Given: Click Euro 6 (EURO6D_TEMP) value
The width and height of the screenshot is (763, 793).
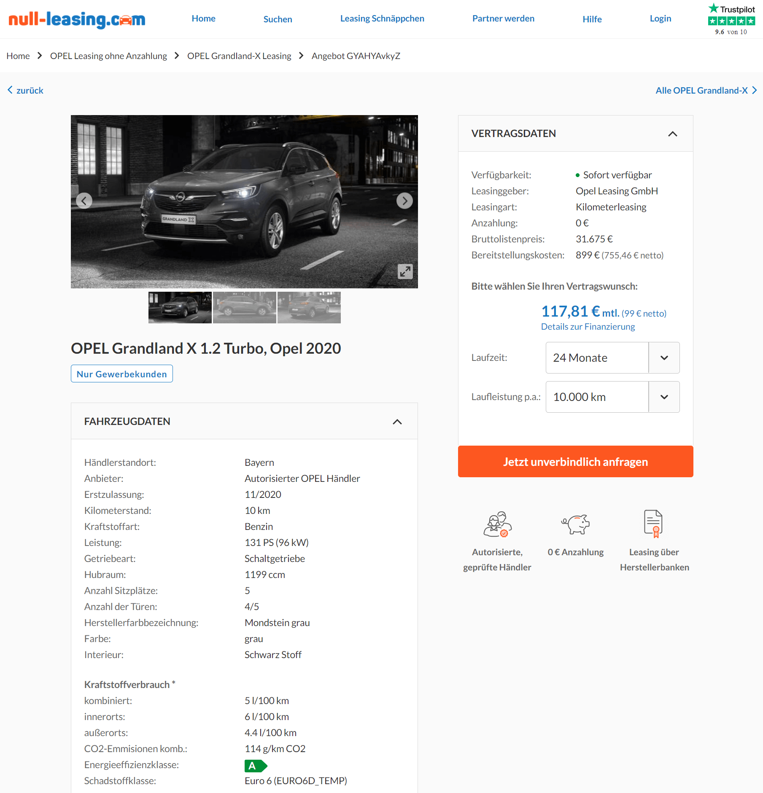Looking at the screenshot, I should tap(296, 781).
